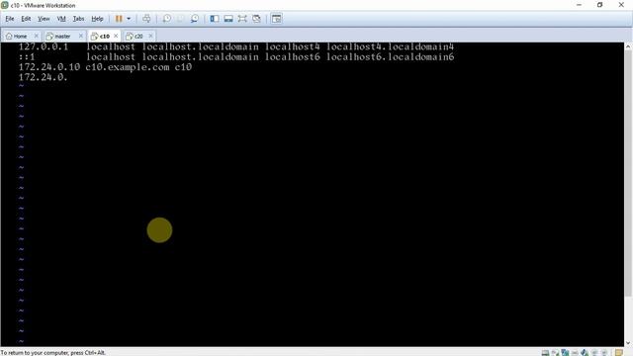Viewport: 633px width, 356px height.
Task: Open the View menu
Action: click(44, 19)
